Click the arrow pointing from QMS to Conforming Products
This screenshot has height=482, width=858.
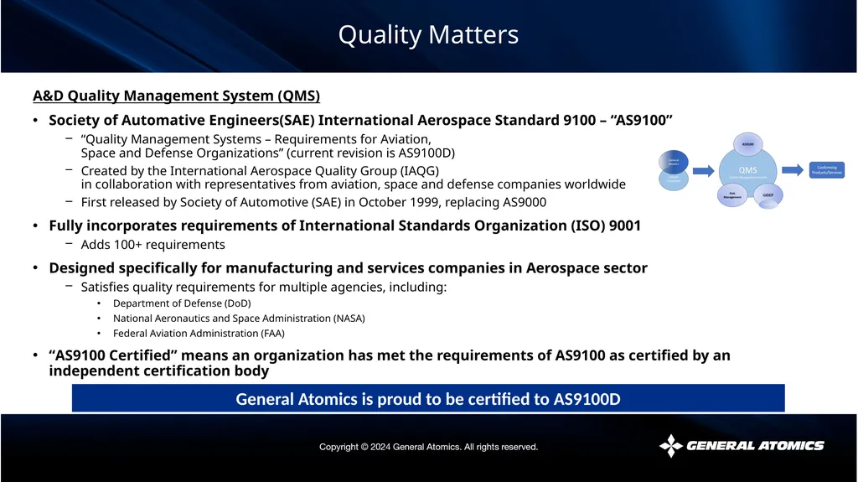point(793,170)
